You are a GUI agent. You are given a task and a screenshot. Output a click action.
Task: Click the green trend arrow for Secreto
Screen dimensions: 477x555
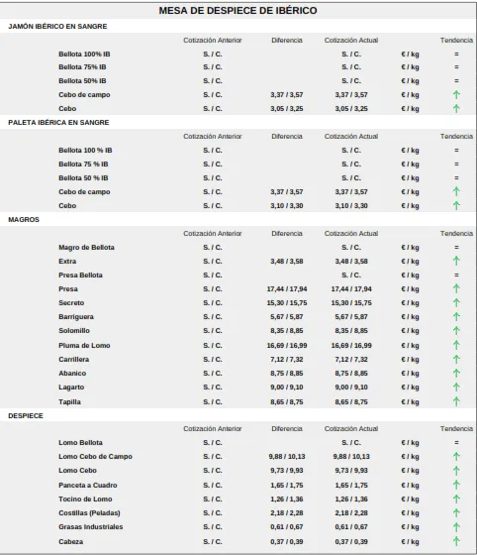tap(456, 302)
